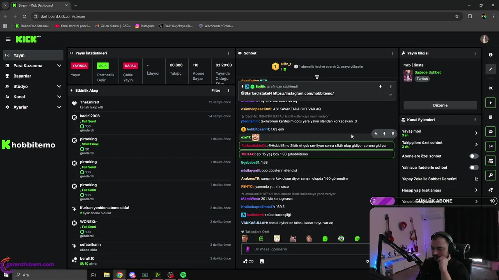Screen dimensions: 499x280
Task: Open chat settings gear icon
Action: 367,261
